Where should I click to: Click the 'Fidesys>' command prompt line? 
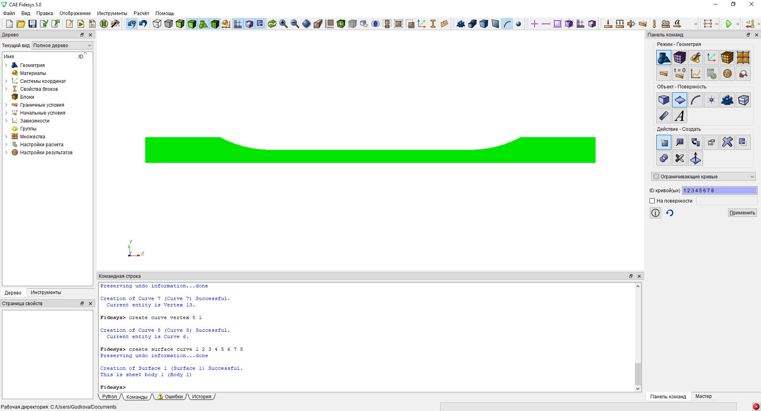click(x=113, y=387)
